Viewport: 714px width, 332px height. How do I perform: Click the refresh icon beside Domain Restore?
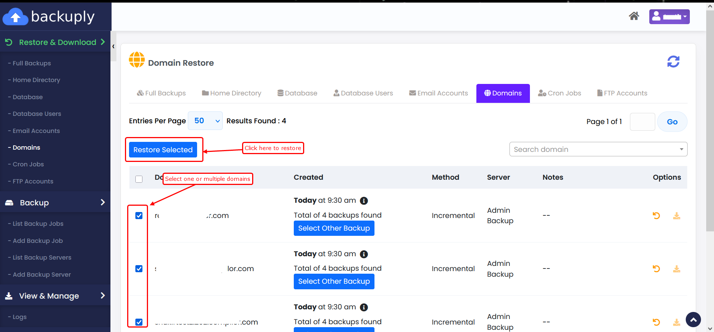673,62
